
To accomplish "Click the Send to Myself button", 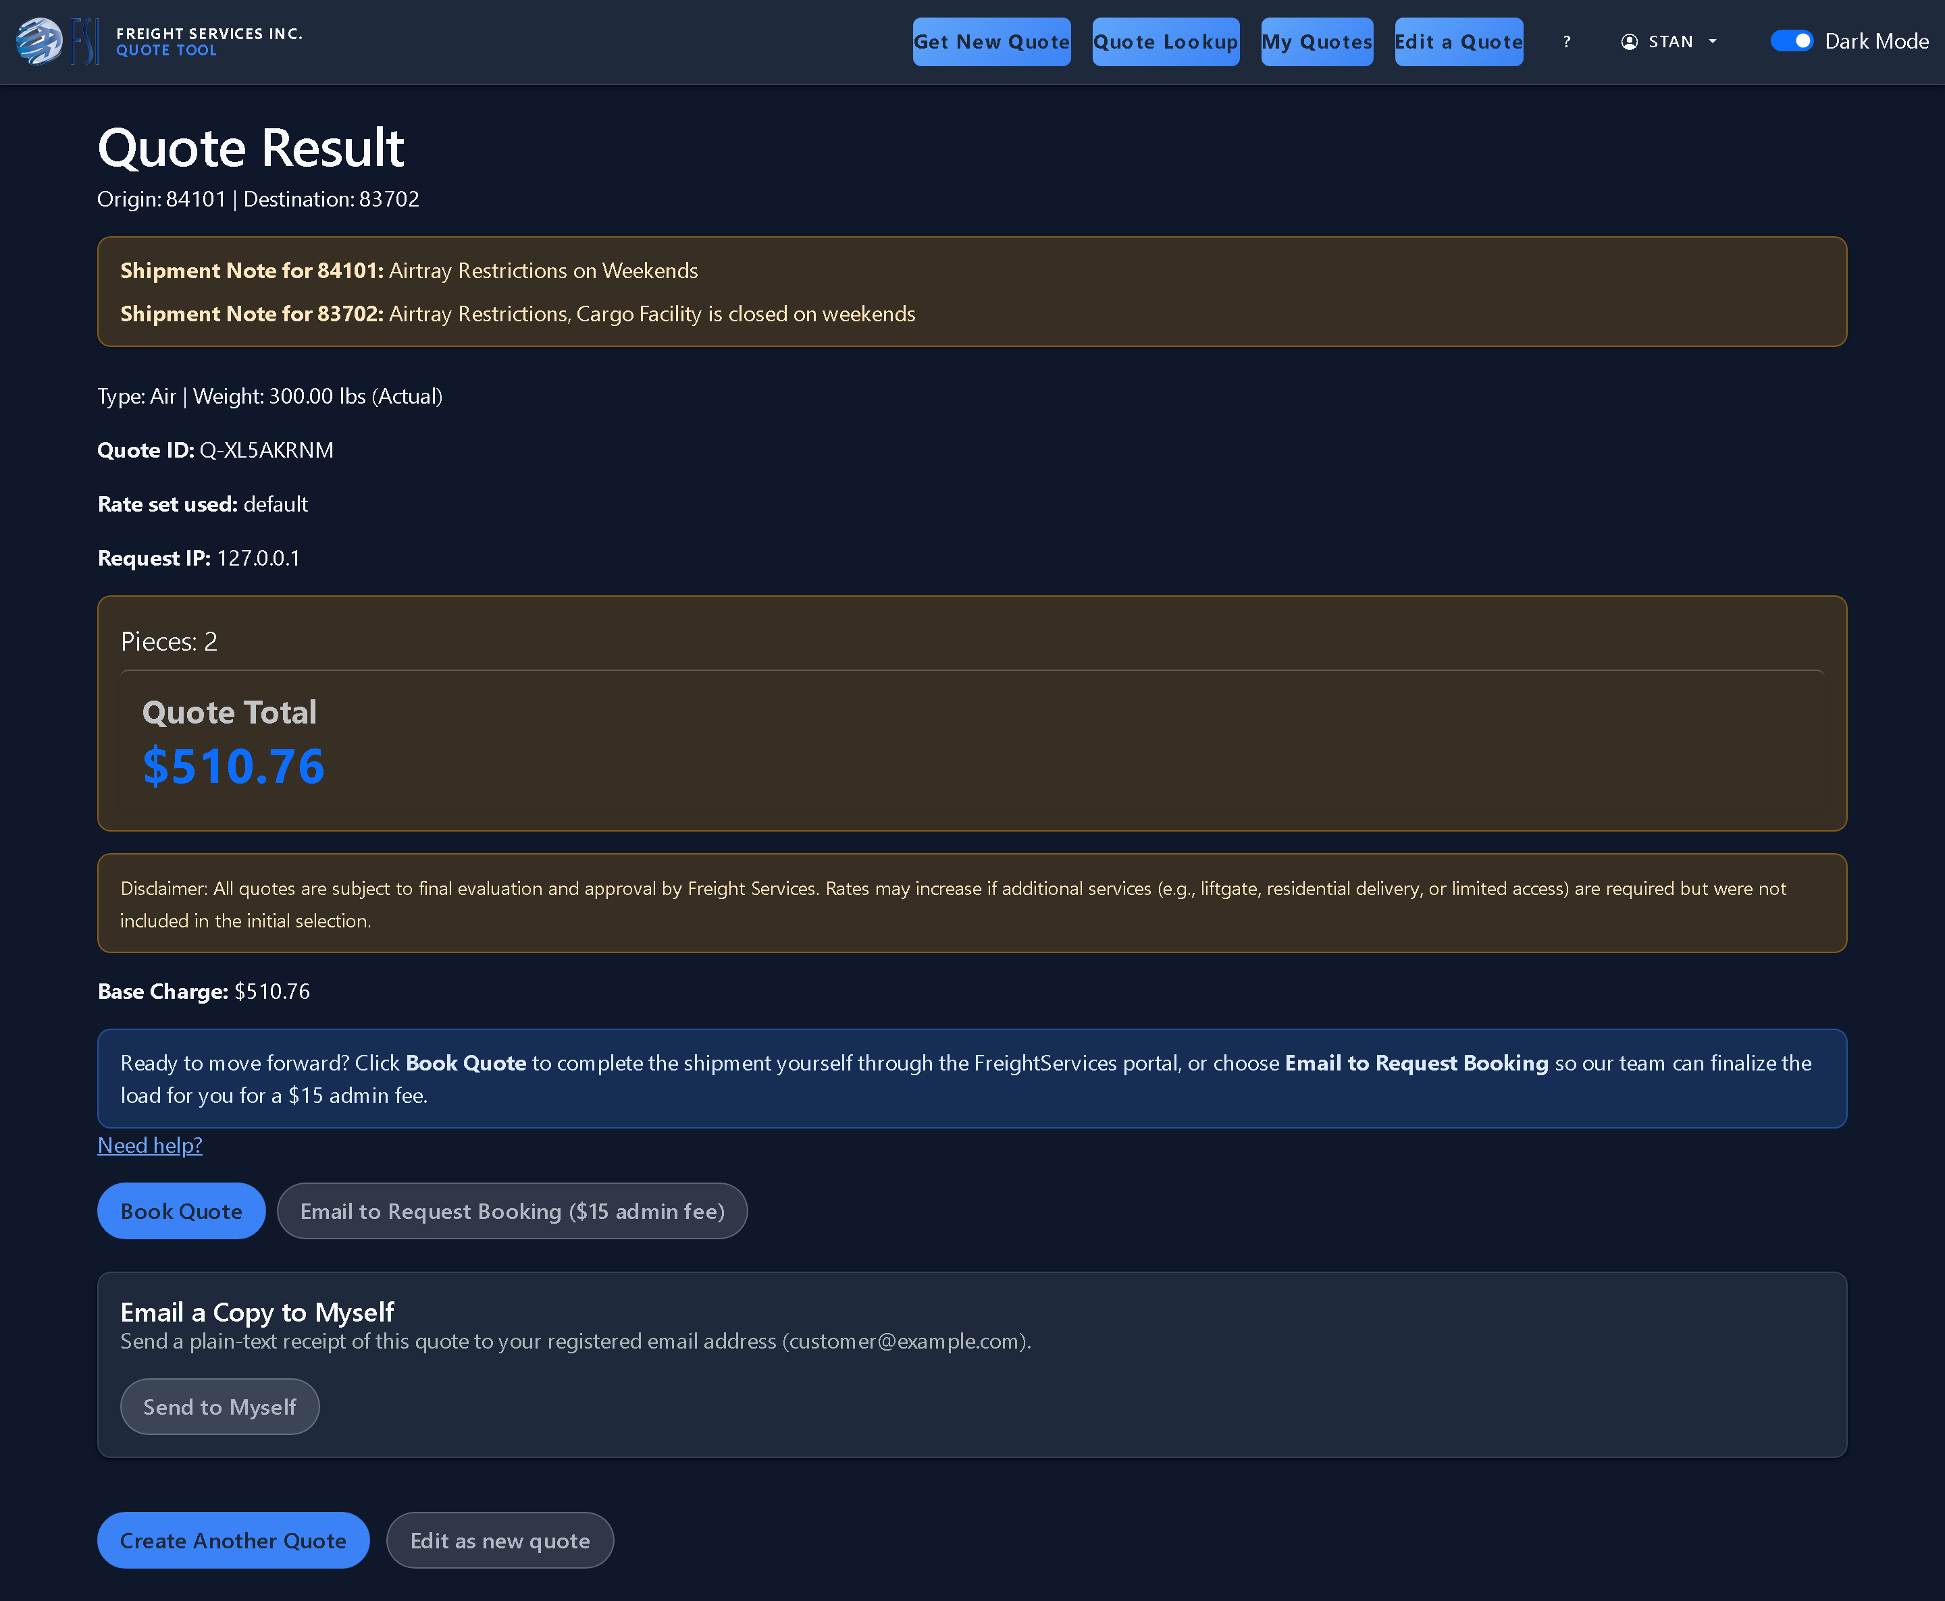I will (x=219, y=1407).
